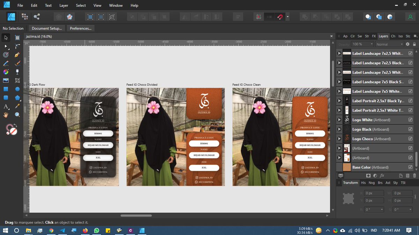Close the jaziima.id document tab
Viewport: 419px width, 235px height.
coord(332,36)
